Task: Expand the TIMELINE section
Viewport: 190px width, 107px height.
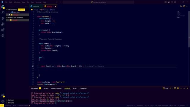Action: pos(11,103)
